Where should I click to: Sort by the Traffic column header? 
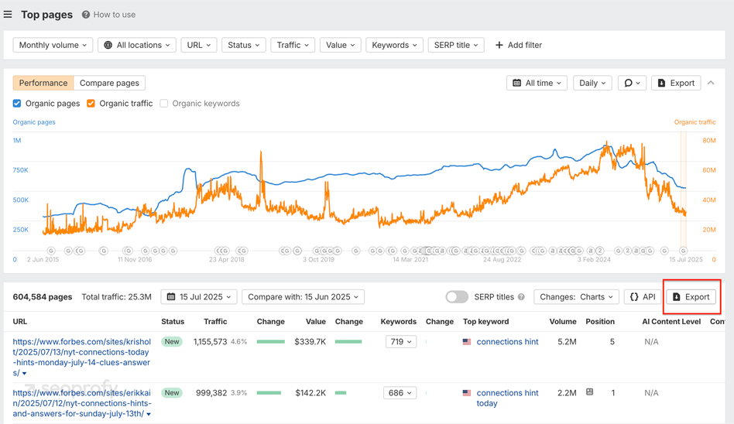pos(215,322)
